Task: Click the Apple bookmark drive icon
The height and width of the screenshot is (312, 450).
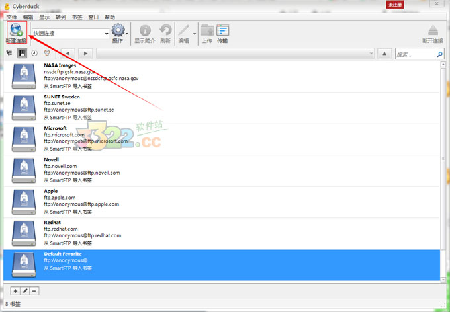Action: point(24,202)
